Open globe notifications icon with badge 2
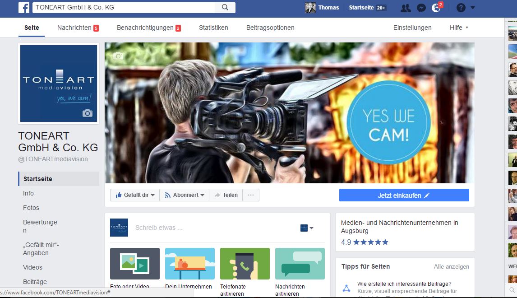Viewport: 517px width, 298px height. 437,8
